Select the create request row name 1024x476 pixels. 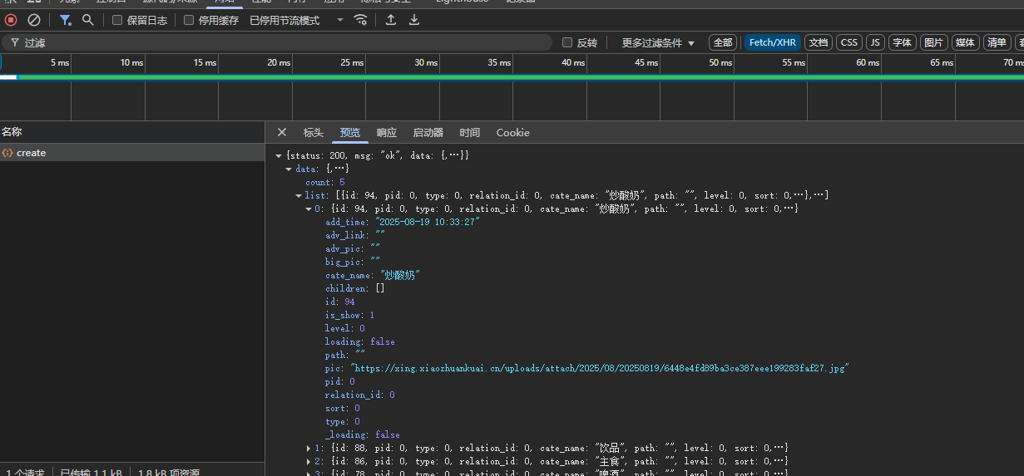32,153
